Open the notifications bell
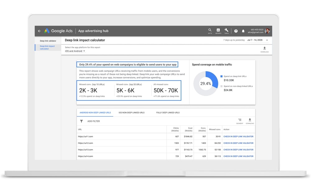This screenshot has height=193, width=311. [x=243, y=31]
